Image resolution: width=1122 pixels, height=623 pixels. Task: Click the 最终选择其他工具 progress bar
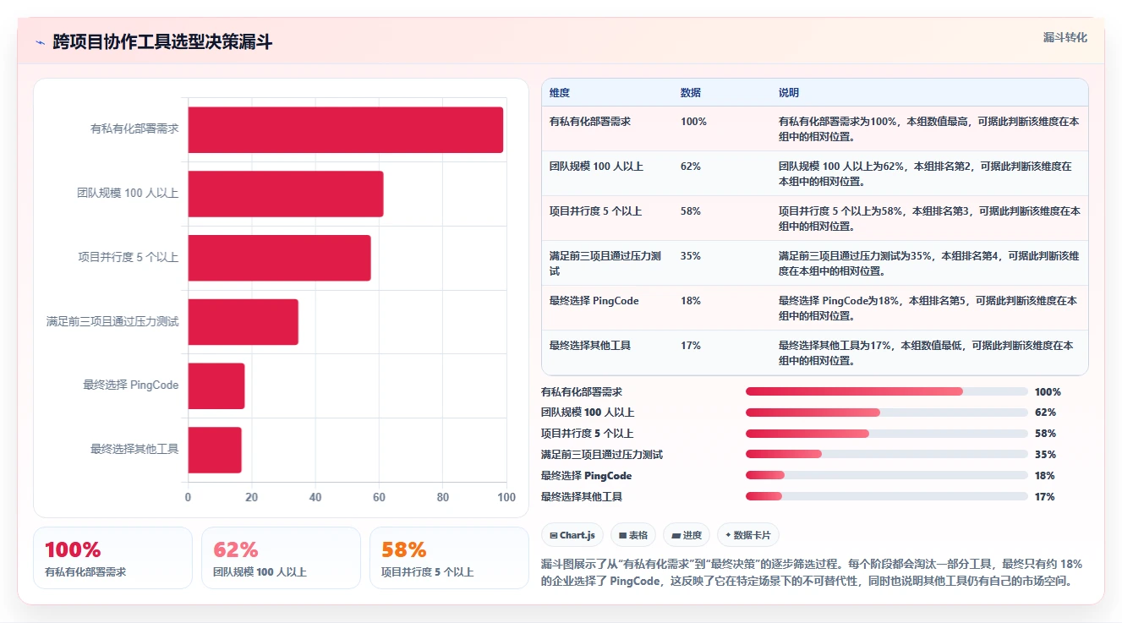(887, 497)
